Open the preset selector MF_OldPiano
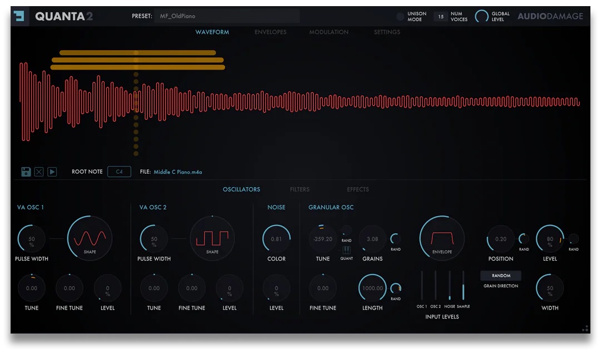The height and width of the screenshot is (352, 601). coord(226,16)
